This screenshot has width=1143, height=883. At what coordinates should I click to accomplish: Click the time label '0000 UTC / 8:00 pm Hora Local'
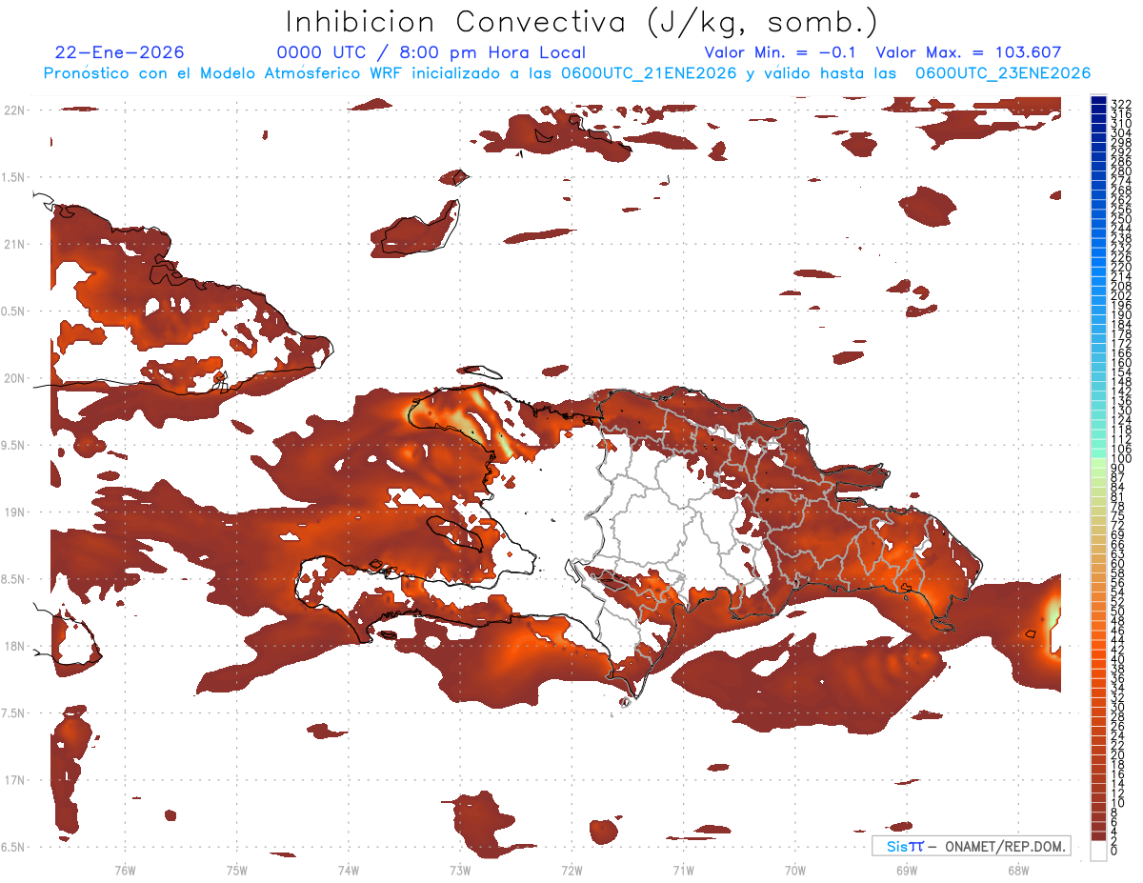pyautogui.click(x=431, y=52)
